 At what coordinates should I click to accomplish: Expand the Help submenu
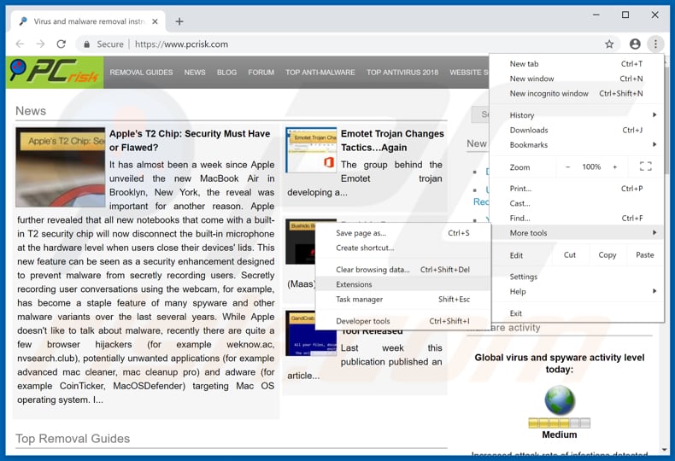(x=577, y=291)
